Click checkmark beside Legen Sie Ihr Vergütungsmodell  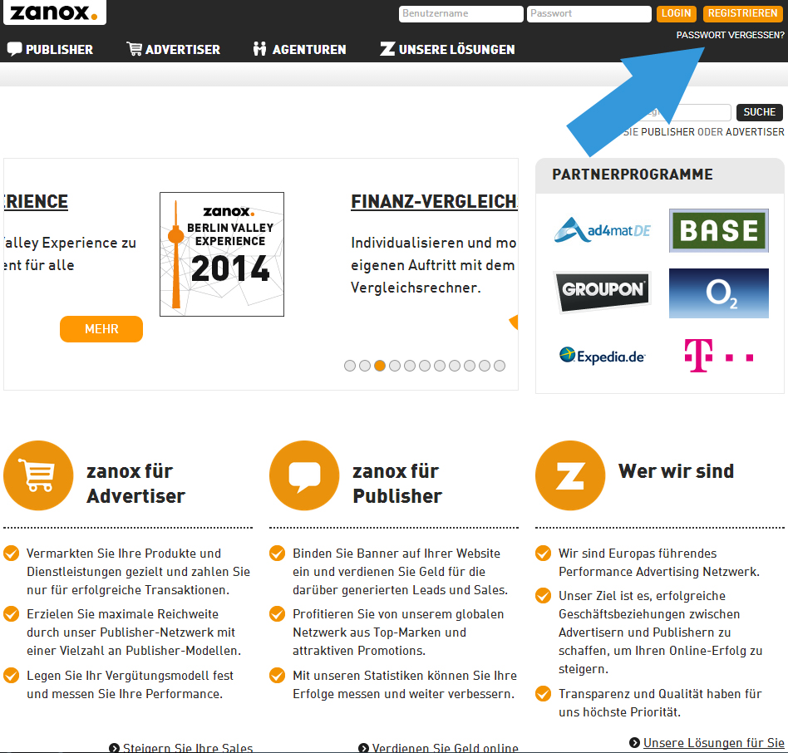[x=12, y=675]
